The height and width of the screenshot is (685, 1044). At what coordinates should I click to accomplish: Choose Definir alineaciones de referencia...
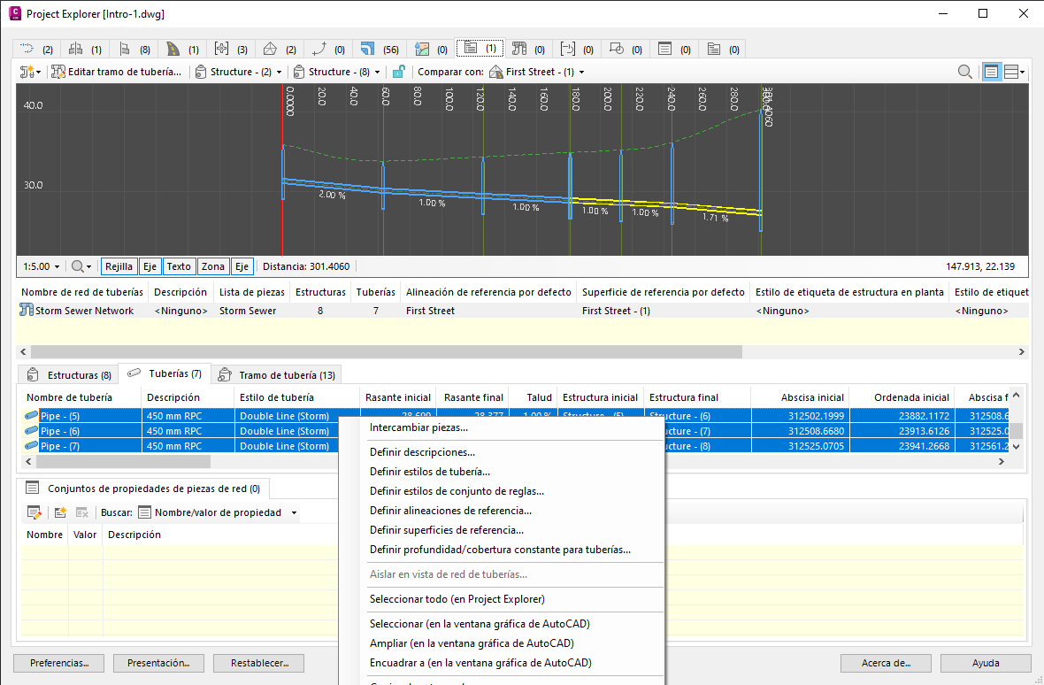point(450,511)
